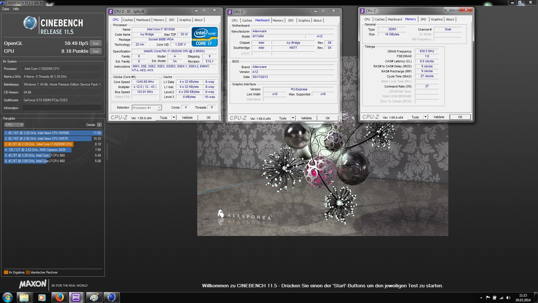Show hidden tray icons arrow
This screenshot has height=303, width=538.
(481, 298)
